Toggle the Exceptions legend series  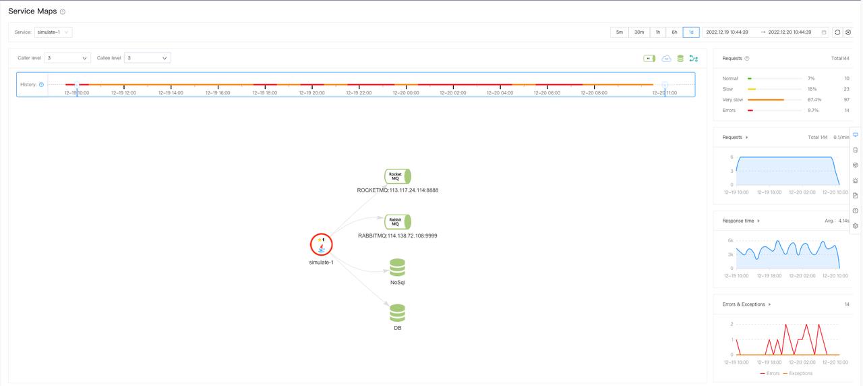coord(798,373)
